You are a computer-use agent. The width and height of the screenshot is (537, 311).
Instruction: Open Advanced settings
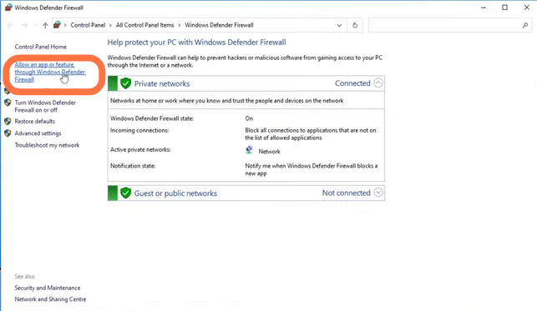click(x=38, y=133)
